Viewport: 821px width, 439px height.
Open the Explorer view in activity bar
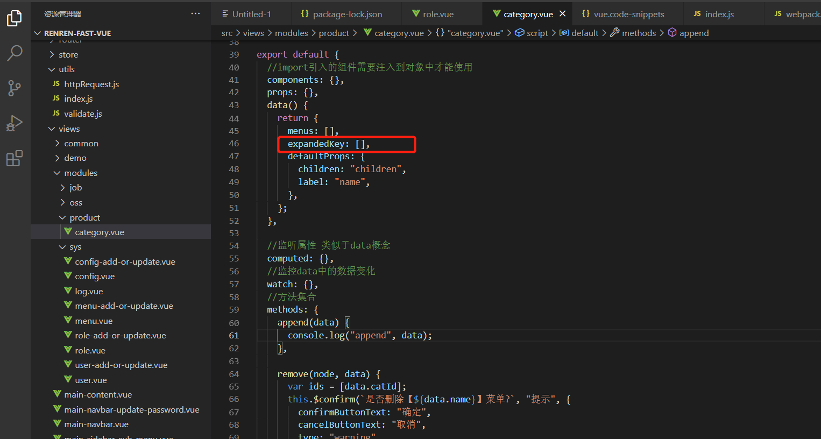(x=15, y=18)
